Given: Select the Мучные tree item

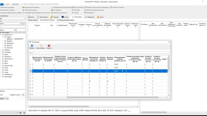Looking at the screenshot, I should tap(9, 45).
